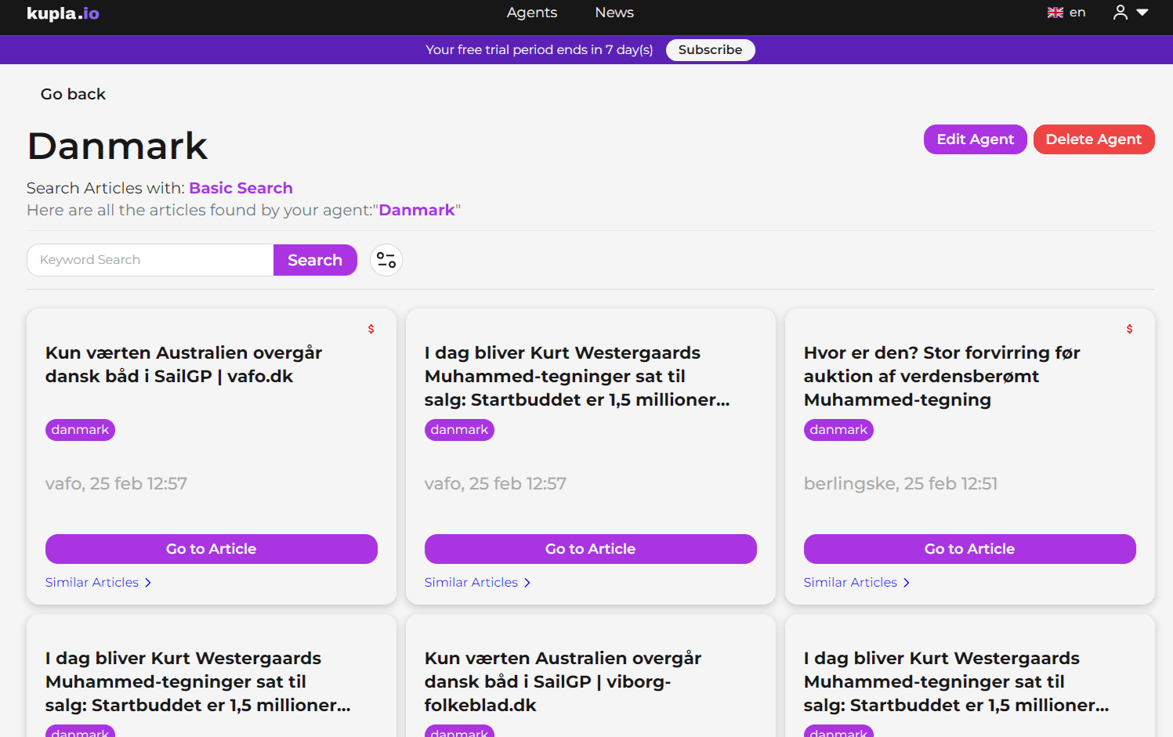Click the Subscribe button
1173x737 pixels.
point(710,50)
